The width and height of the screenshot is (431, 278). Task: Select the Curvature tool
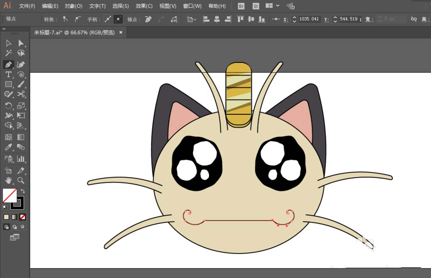21,65
